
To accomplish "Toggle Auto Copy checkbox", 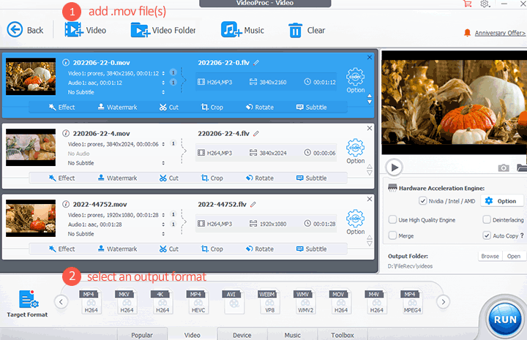I will click(x=487, y=235).
